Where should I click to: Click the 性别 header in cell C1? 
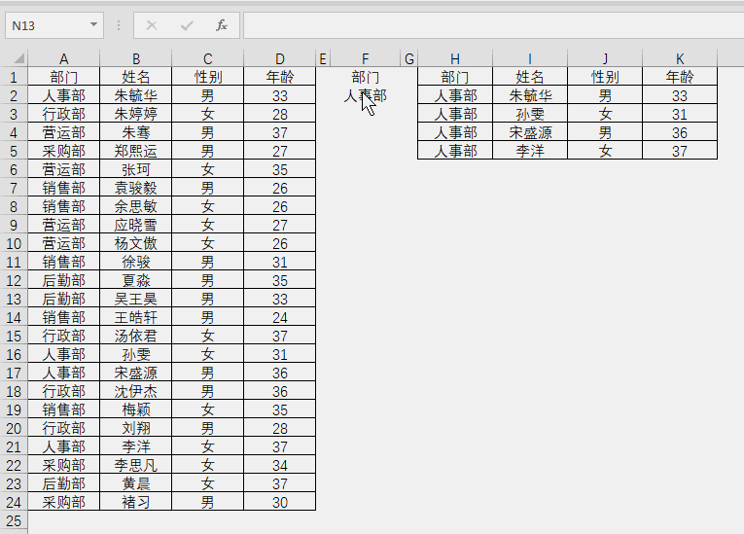pyautogui.click(x=208, y=77)
